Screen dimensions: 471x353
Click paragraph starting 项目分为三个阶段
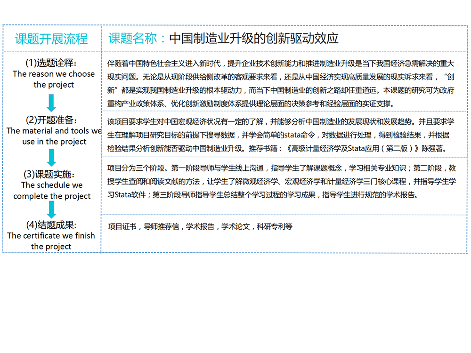[282, 181]
